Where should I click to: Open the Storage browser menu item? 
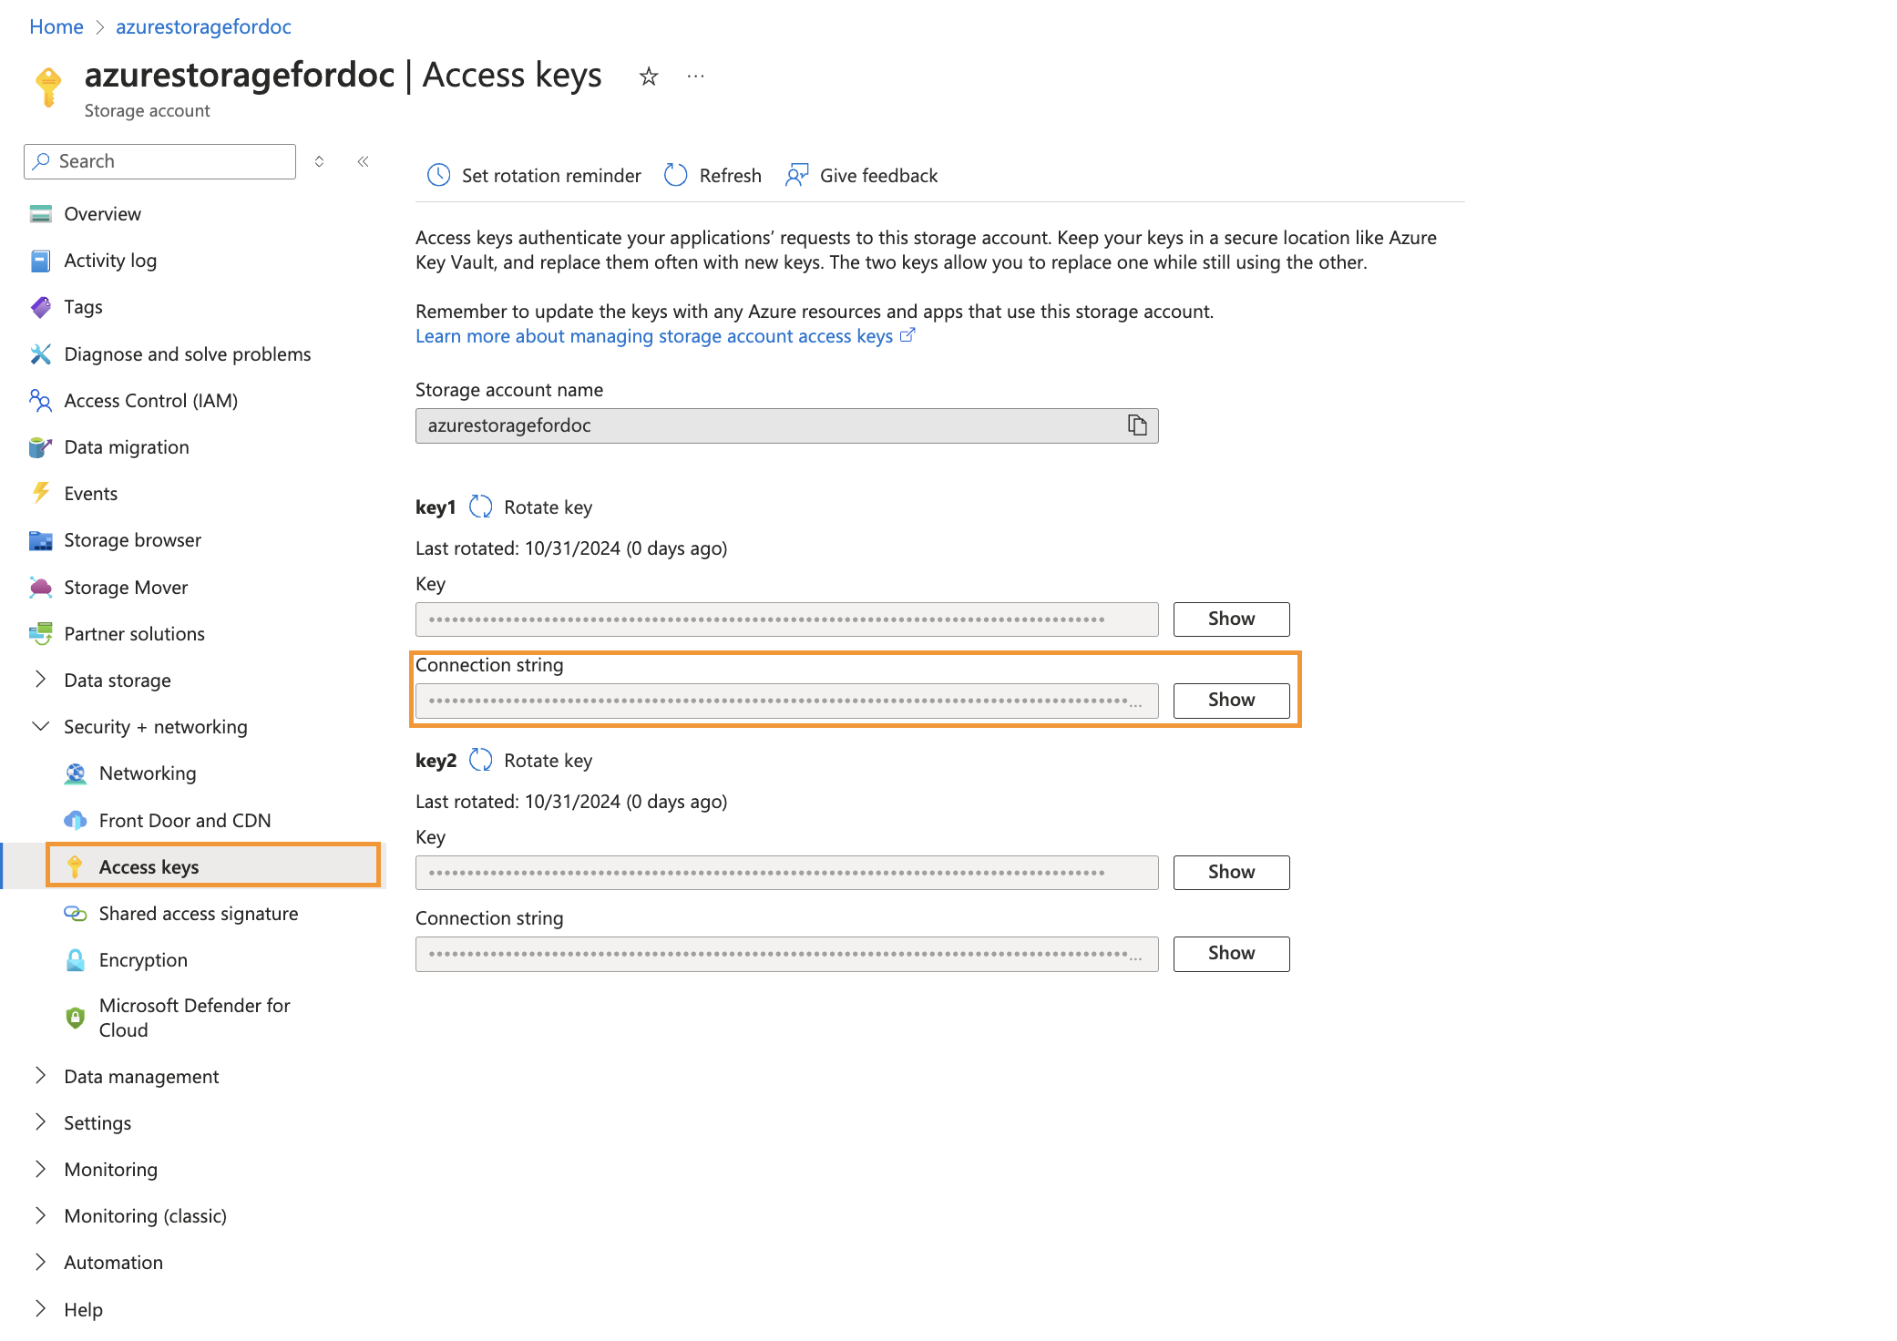point(132,540)
